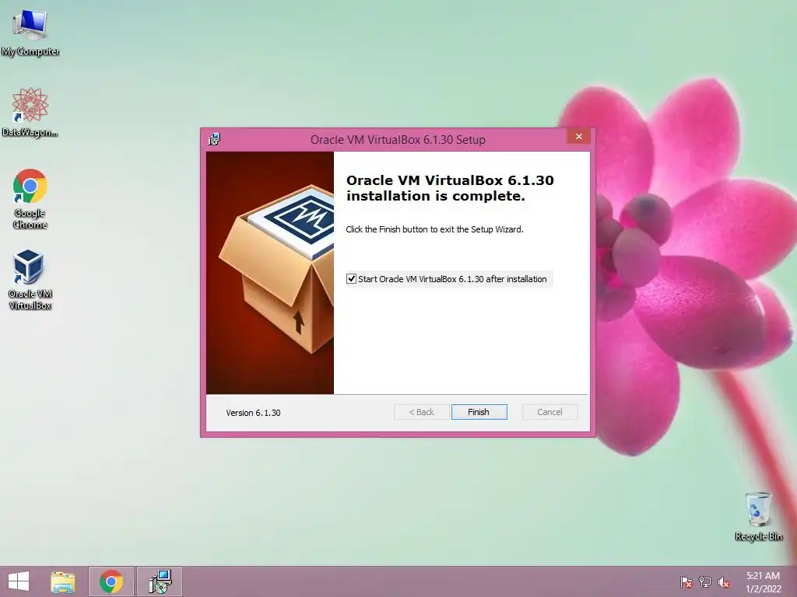Open the My Computer desktop icon
Image resolution: width=797 pixels, height=597 pixels.
[x=30, y=33]
